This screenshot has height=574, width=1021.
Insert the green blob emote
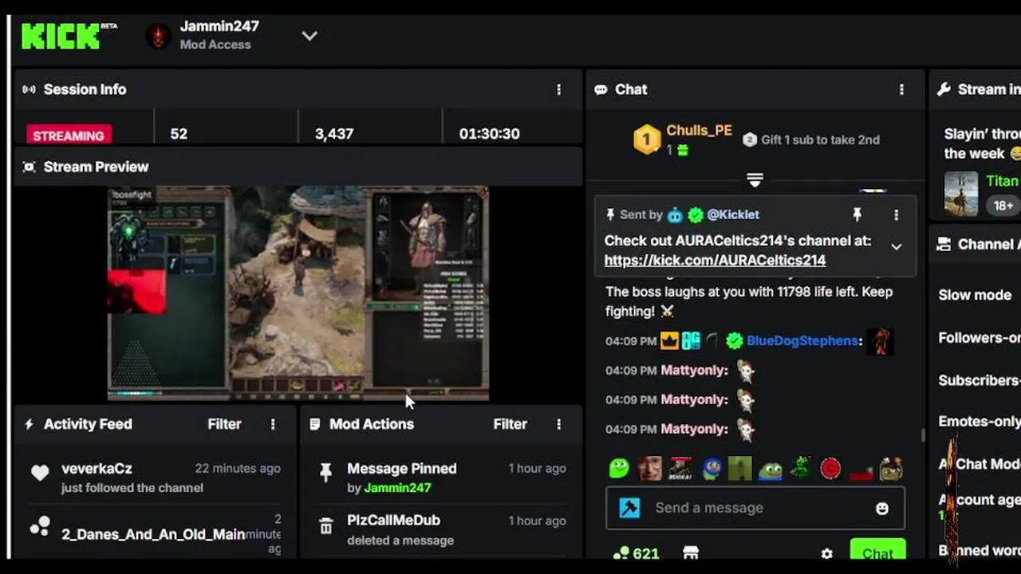coord(619,468)
